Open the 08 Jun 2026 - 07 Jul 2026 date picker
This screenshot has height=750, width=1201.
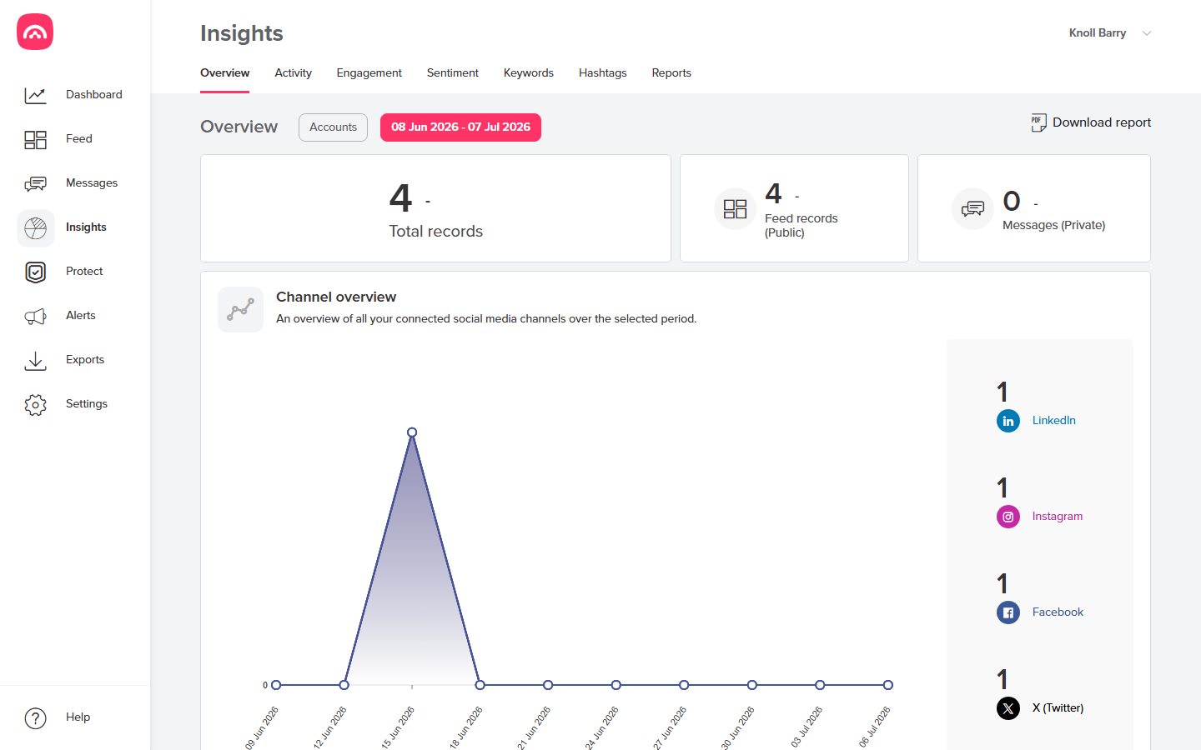tap(460, 127)
